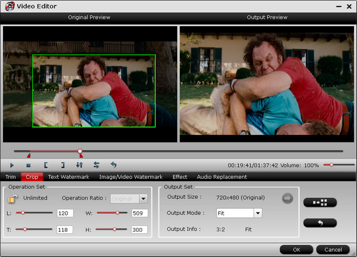Click the OK button
This screenshot has height=257, width=357.
(x=296, y=250)
